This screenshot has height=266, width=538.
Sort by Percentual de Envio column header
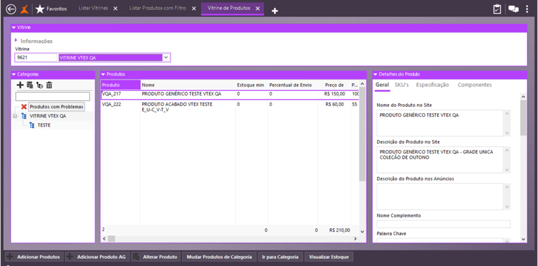pos(293,85)
